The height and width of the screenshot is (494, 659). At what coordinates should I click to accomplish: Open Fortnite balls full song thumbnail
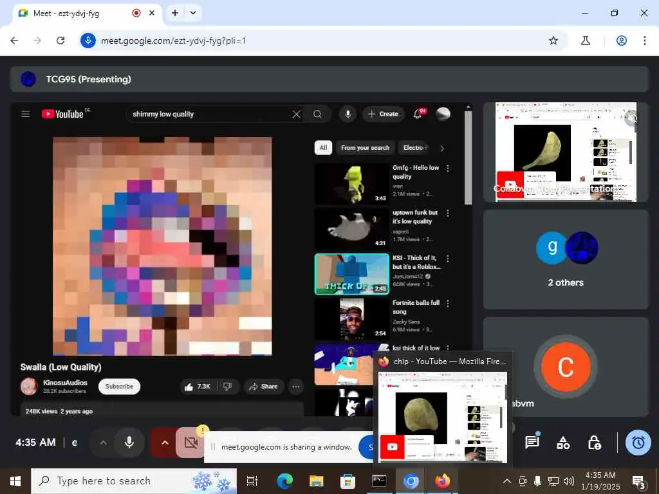351,319
